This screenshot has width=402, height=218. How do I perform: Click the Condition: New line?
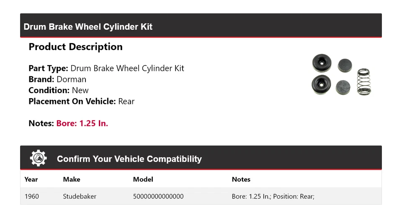pos(59,90)
